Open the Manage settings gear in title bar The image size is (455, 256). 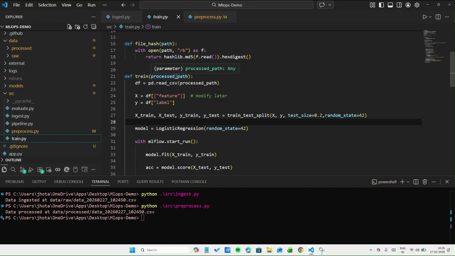[417, 5]
